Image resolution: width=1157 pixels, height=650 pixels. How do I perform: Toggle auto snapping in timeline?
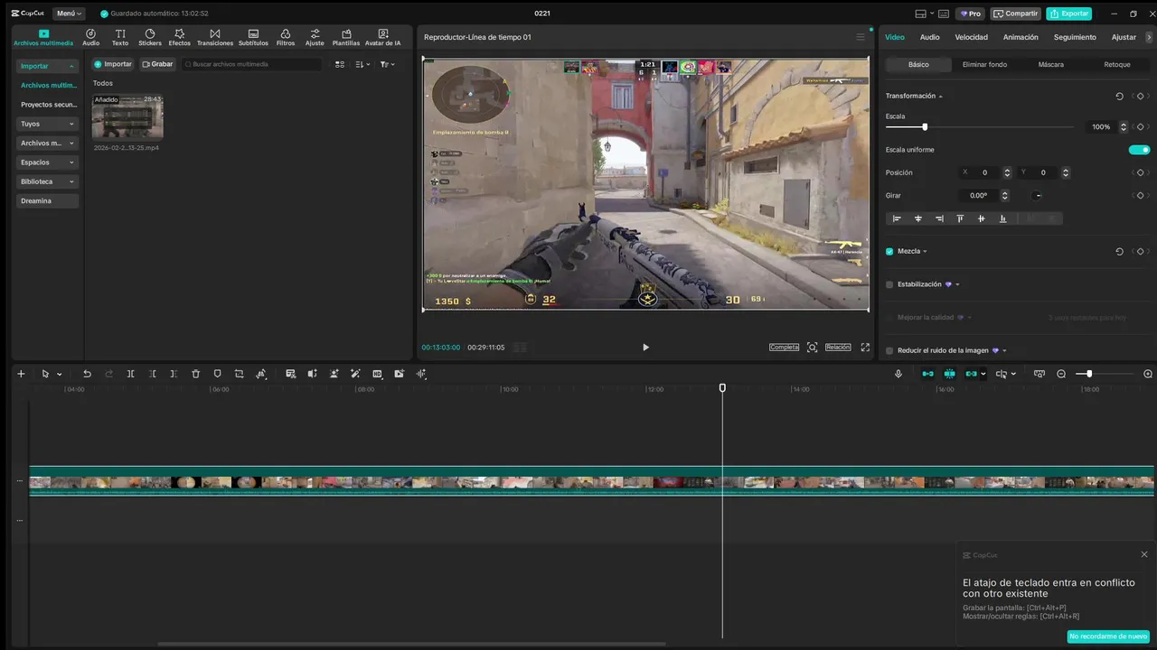tap(949, 374)
